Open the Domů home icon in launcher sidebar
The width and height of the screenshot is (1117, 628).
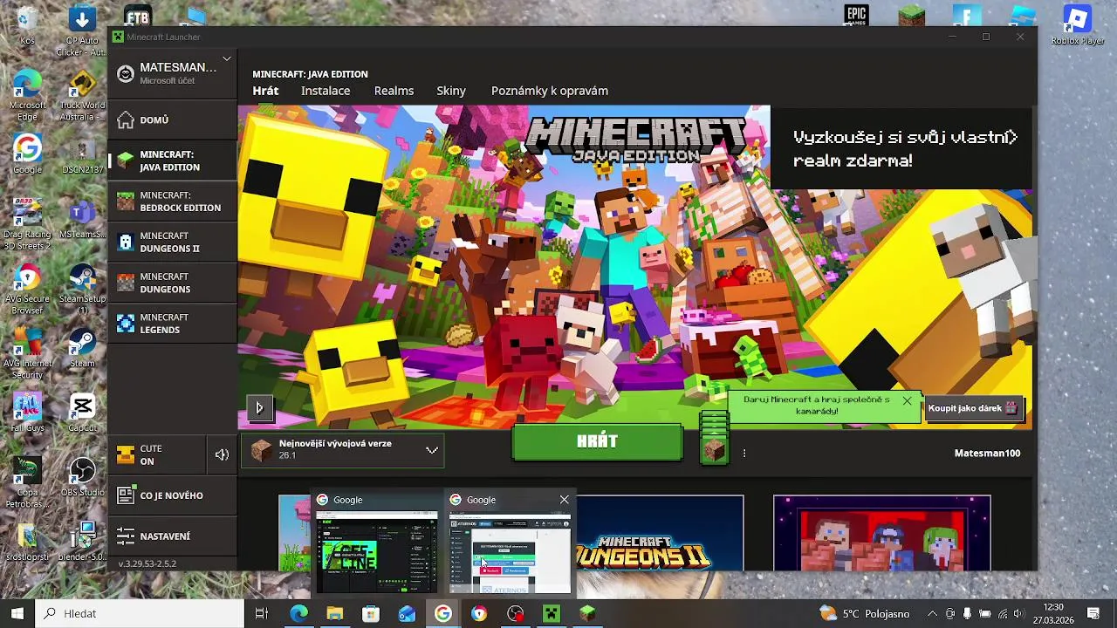coord(126,120)
